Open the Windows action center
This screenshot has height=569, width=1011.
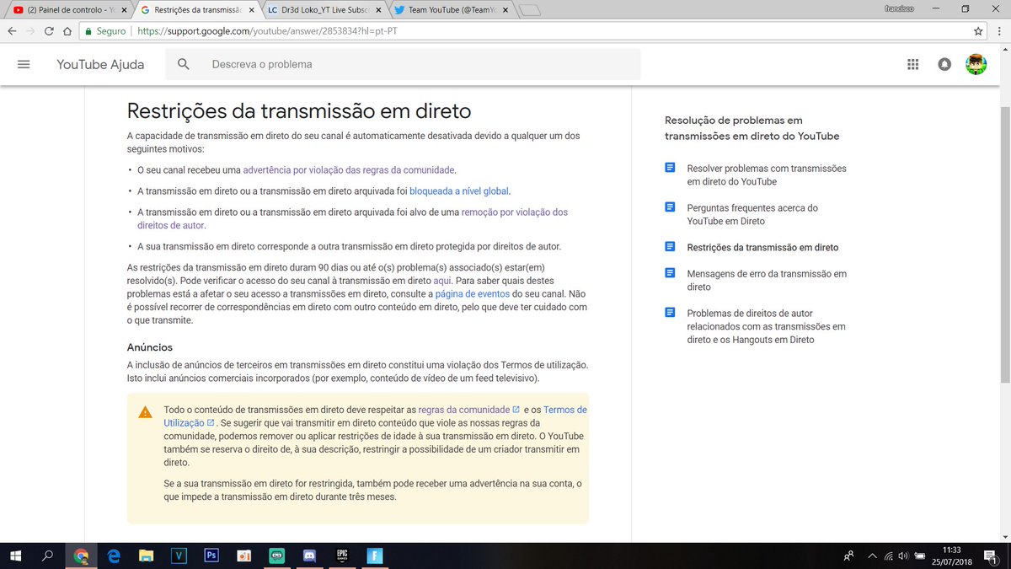(x=990, y=556)
